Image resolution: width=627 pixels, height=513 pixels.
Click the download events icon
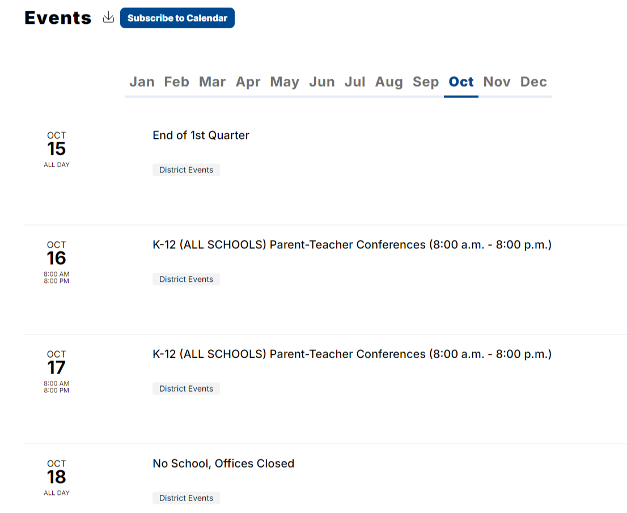108,18
